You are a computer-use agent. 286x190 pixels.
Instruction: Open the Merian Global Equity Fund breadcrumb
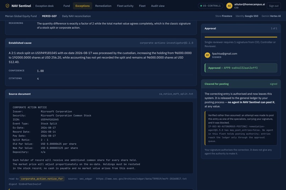coord(21,16)
